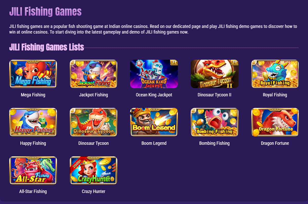This screenshot has height=204, width=308.
Task: Open the Happy Fishing shark thumbnail
Action: pos(33,122)
